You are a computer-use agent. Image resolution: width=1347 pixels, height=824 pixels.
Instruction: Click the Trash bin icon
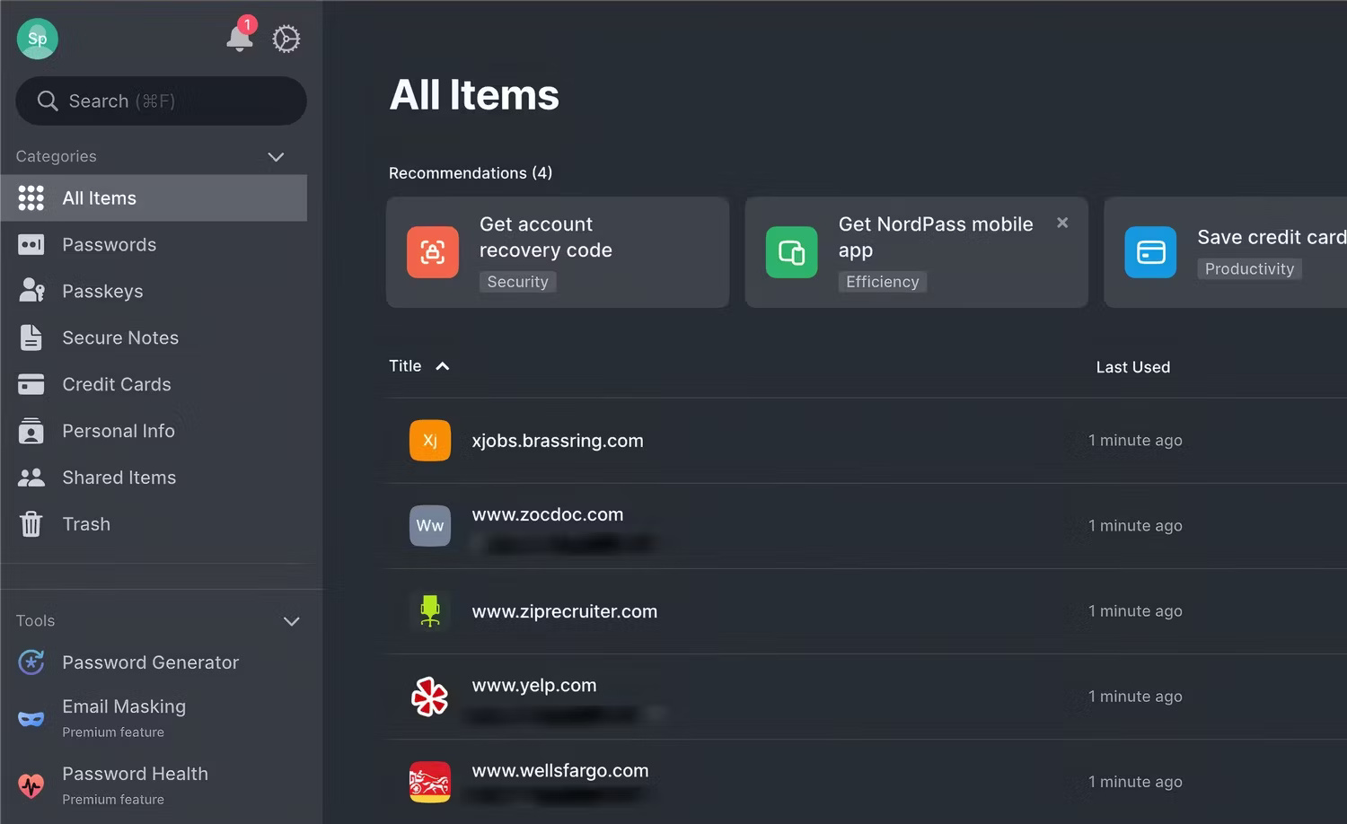pos(31,524)
